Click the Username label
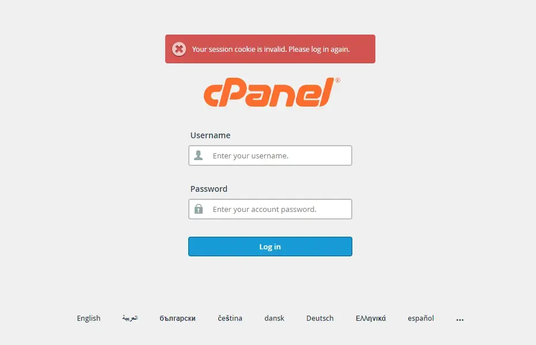The height and width of the screenshot is (345, 536). point(210,135)
